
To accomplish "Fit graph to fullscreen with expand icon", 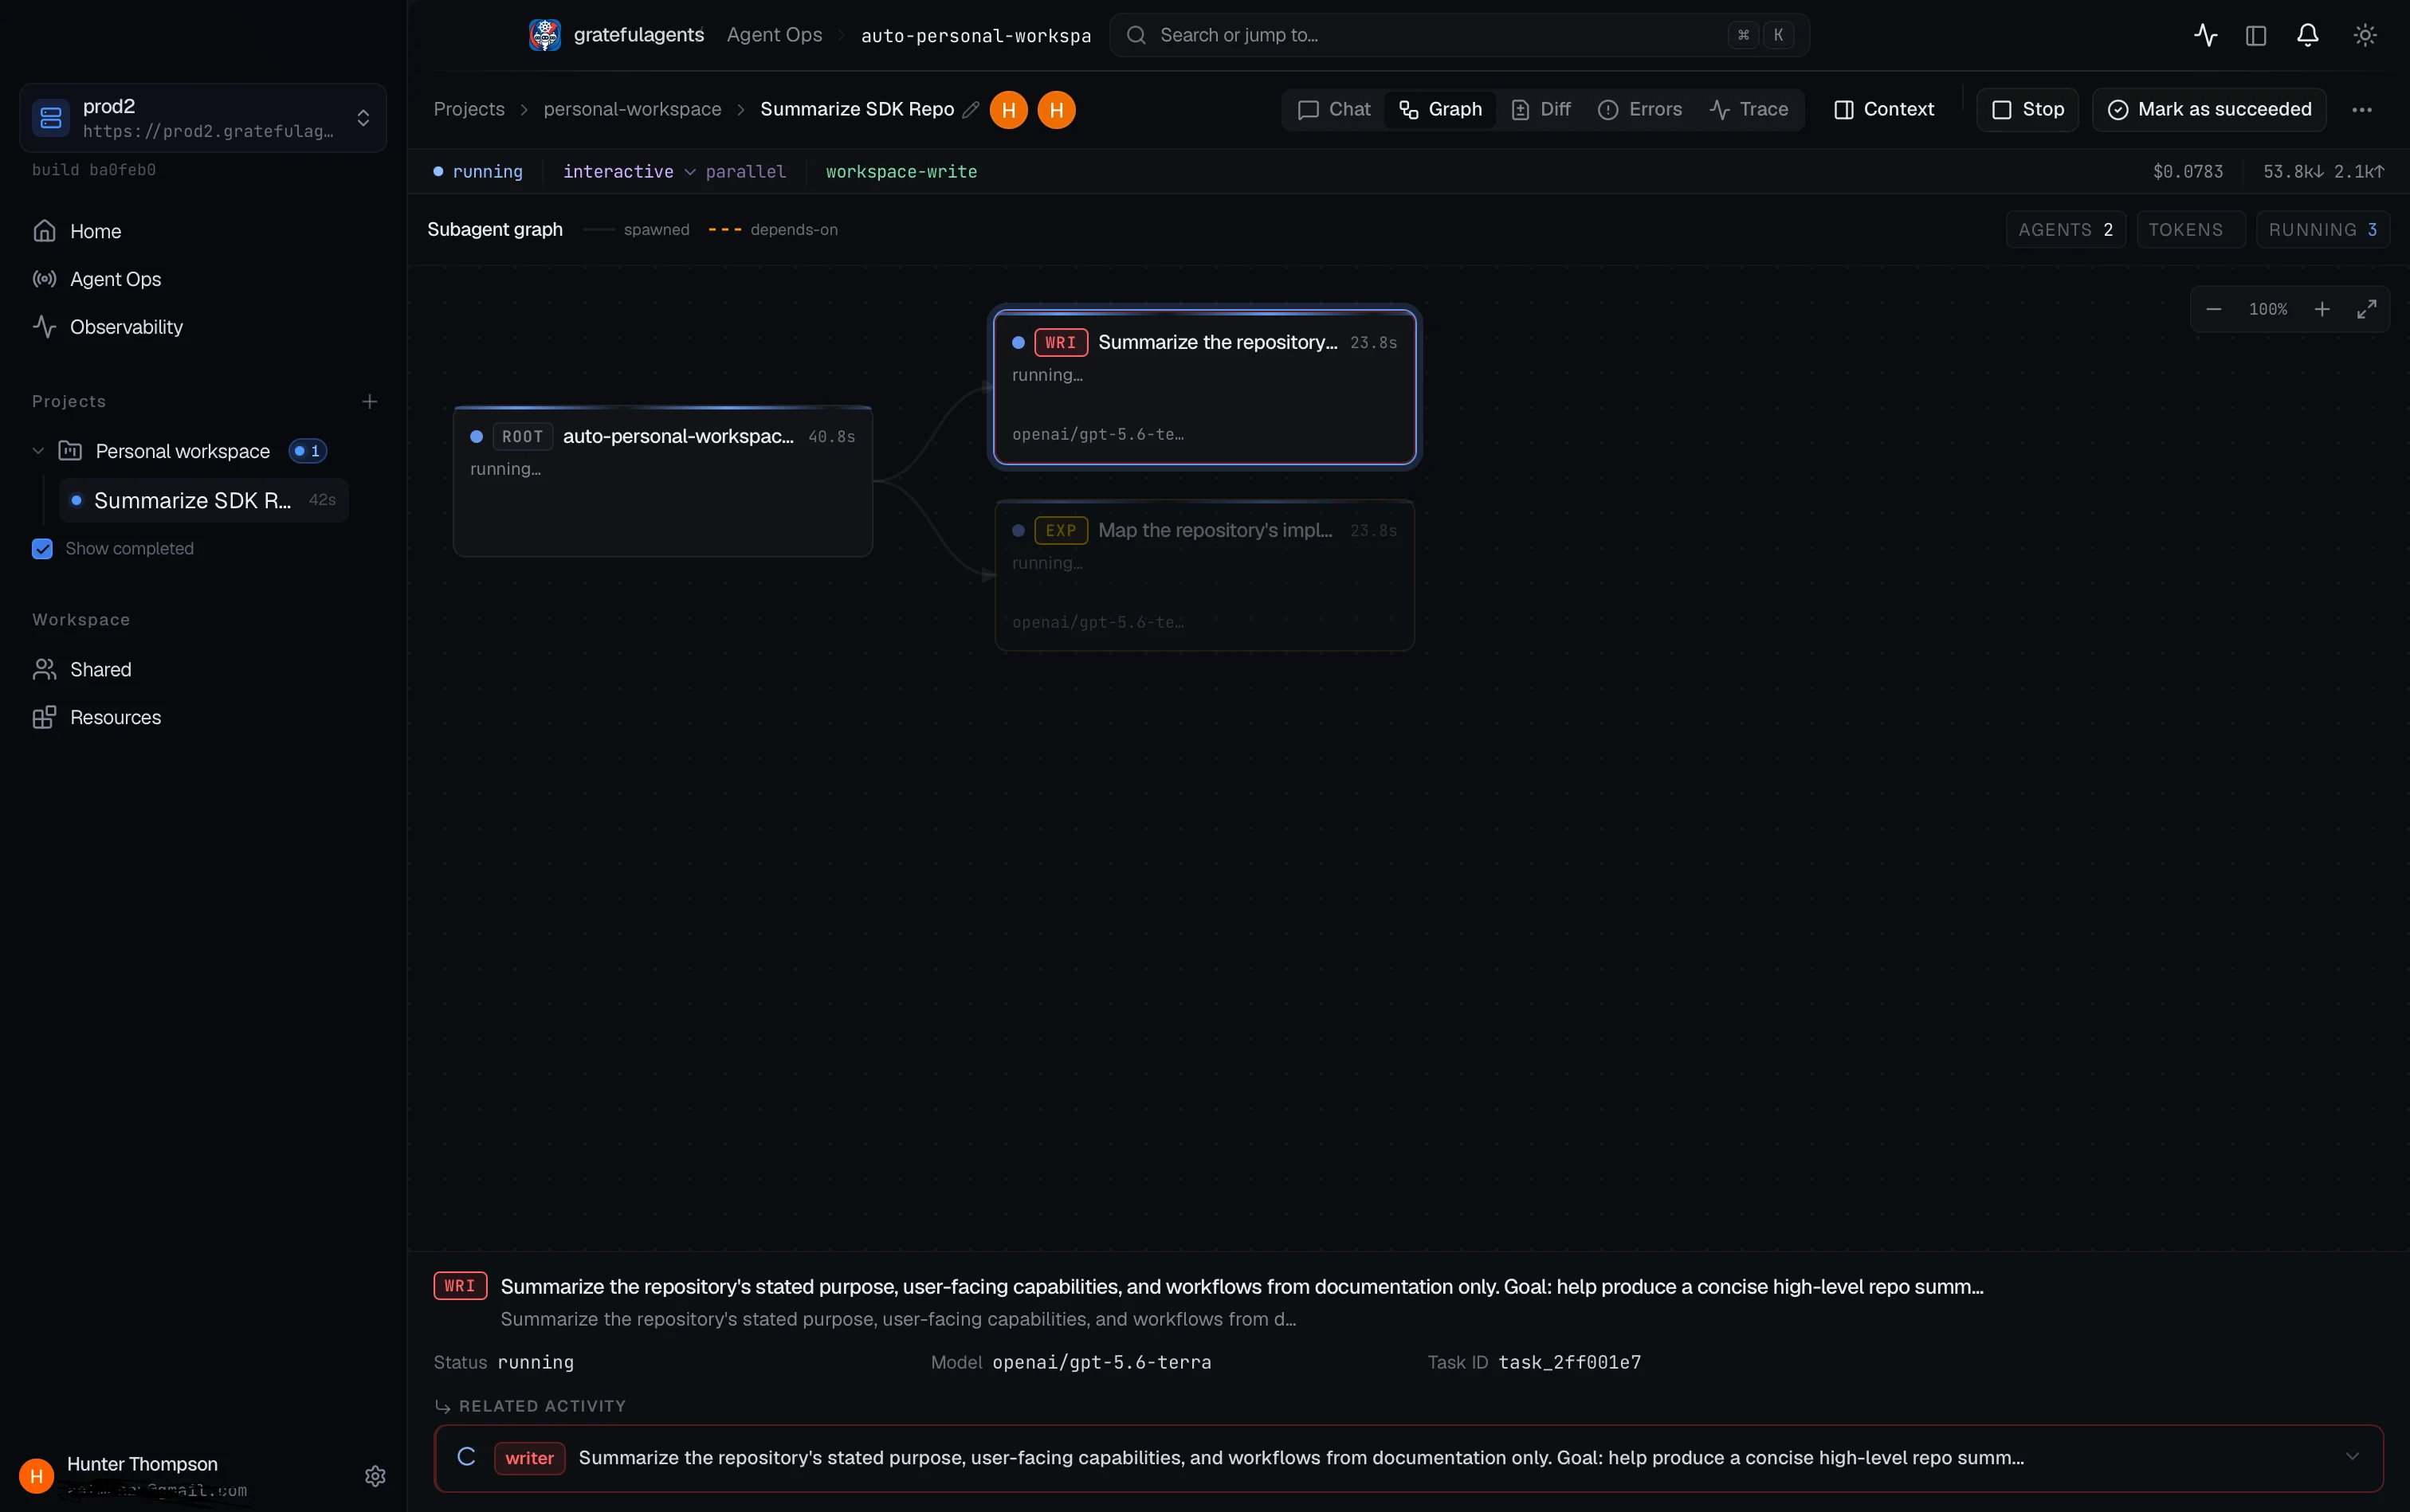I will tap(2366, 309).
